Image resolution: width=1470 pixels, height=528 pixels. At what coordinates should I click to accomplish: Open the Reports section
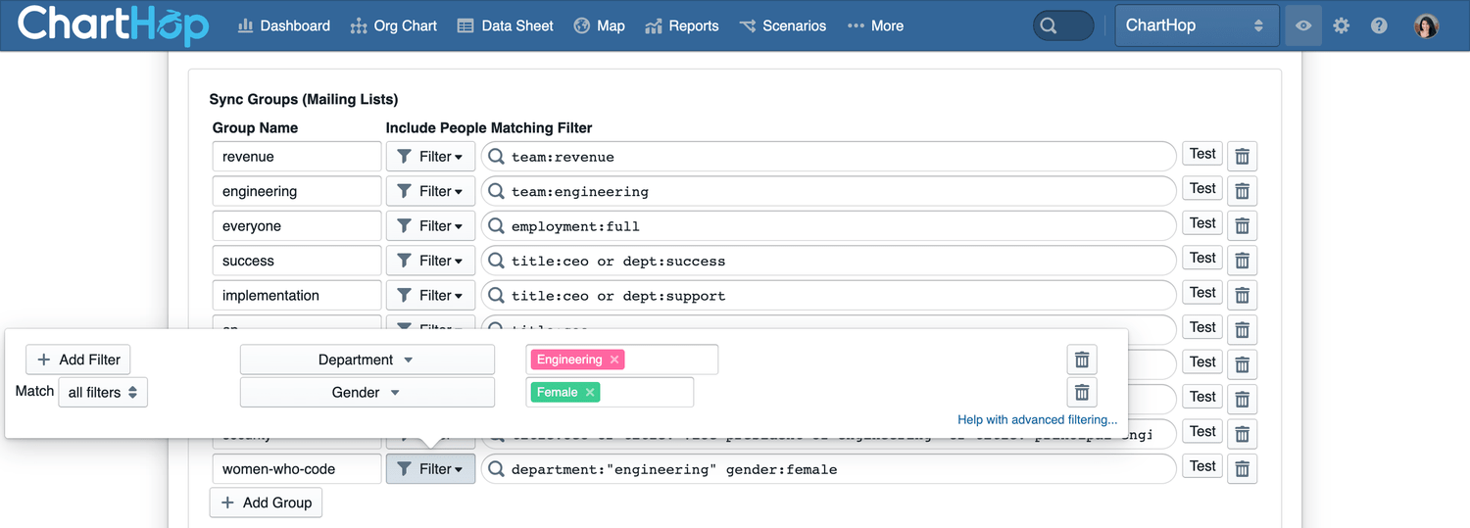coord(681,25)
